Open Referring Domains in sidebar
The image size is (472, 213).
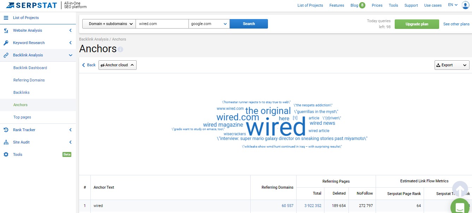[x=29, y=80]
